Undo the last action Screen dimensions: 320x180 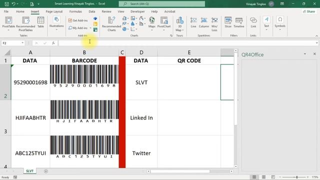point(13,4)
